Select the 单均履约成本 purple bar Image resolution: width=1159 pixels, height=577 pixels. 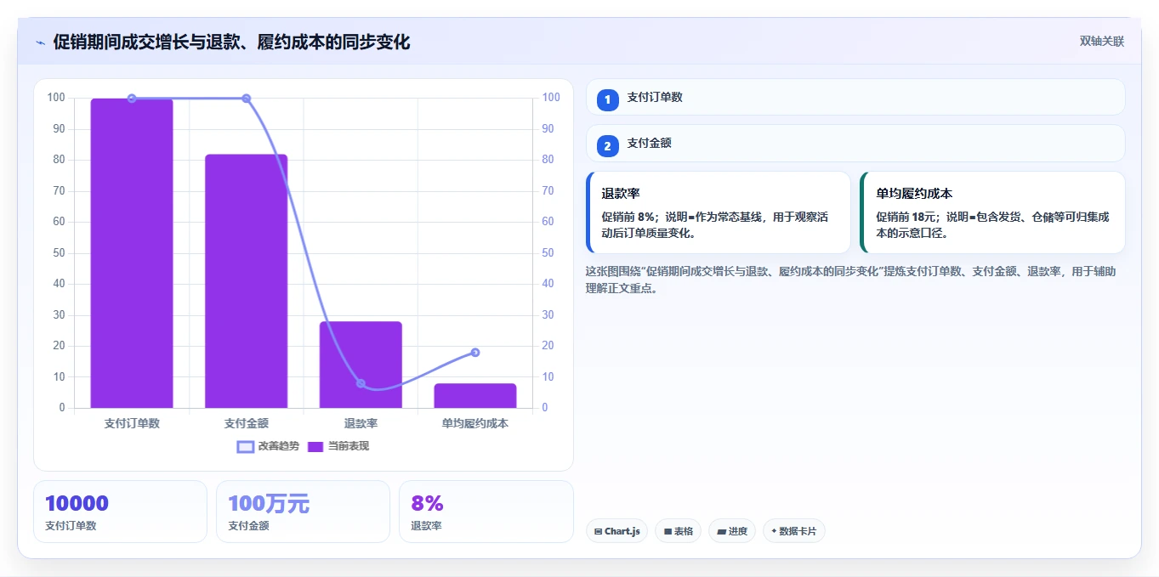[474, 396]
